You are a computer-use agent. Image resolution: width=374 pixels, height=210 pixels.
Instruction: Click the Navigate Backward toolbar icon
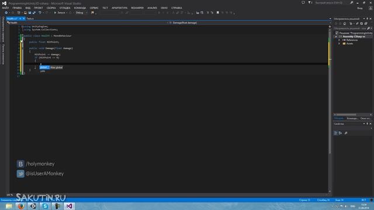pos(6,13)
